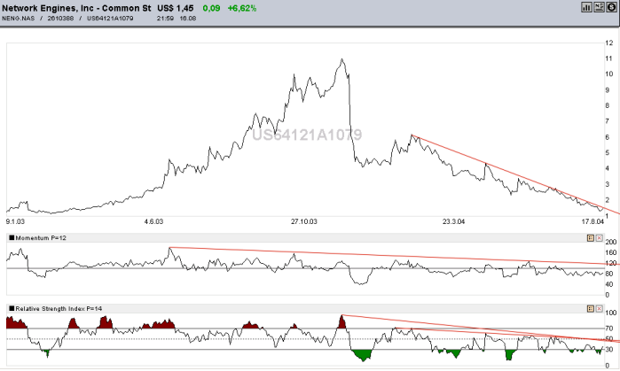Image resolution: width=620 pixels, height=371 pixels.
Task: Click the 9.1.03 date axis label
Action: [x=15, y=221]
